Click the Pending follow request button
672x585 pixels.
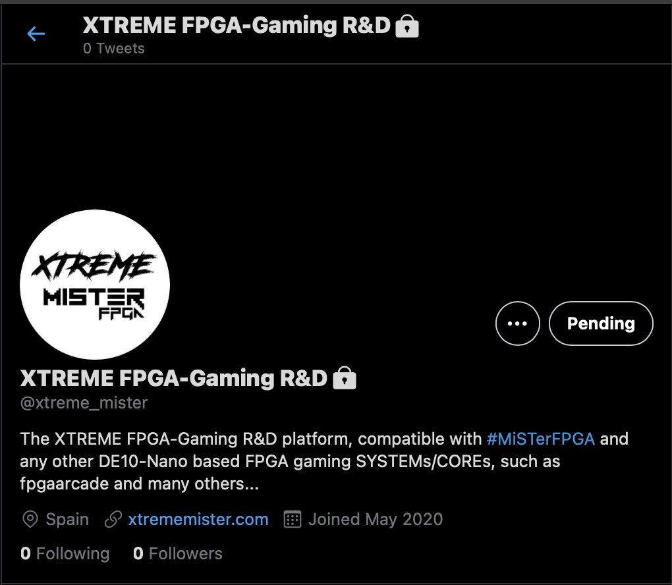[x=601, y=323]
